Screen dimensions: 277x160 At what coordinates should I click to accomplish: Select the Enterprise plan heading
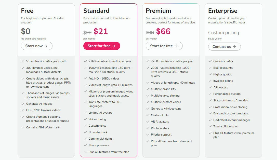pyautogui.click(x=223, y=11)
